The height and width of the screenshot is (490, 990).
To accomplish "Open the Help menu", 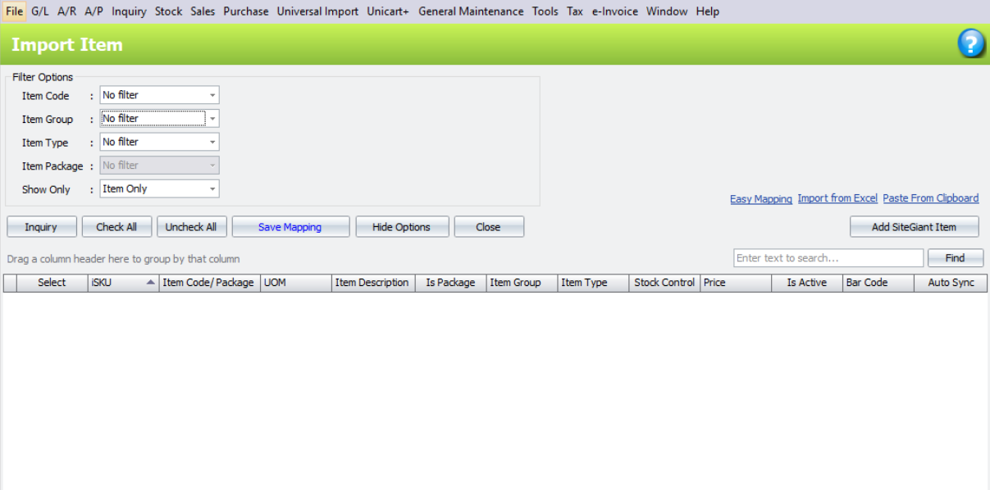I will (x=707, y=11).
